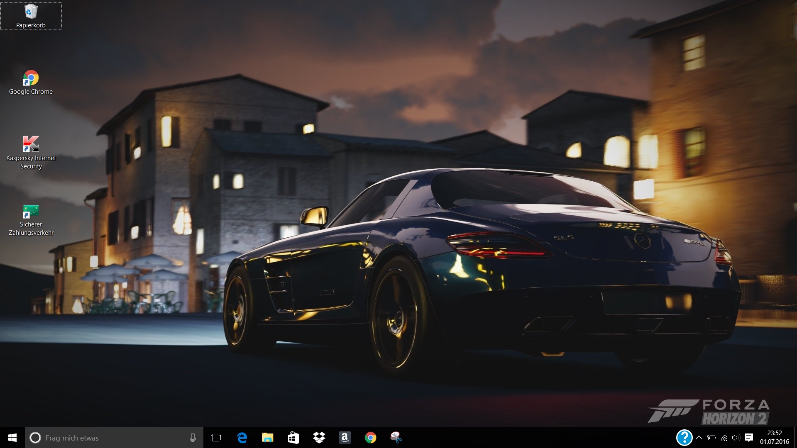The image size is (797, 448).
Task: Open the Wi-Fi network tray icon
Action: click(x=724, y=438)
